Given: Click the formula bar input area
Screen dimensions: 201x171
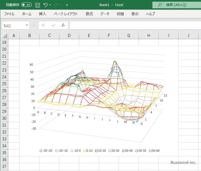Looking at the screenshot, I should 135,25.
